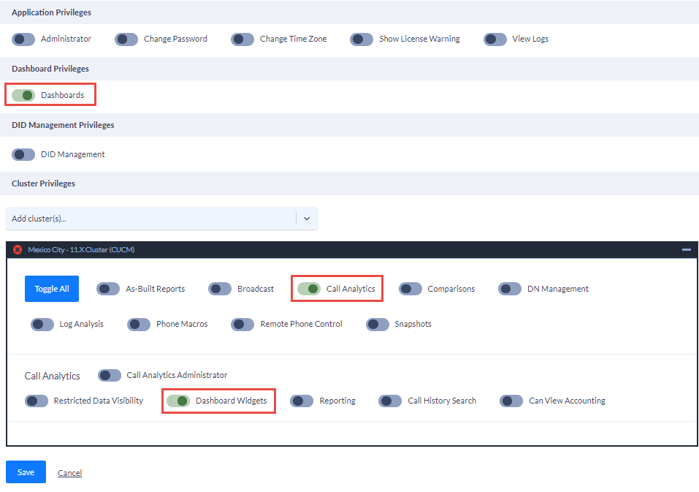Toggle Snapshots privilege on
Viewport: 699px width, 492px height.
coord(377,325)
